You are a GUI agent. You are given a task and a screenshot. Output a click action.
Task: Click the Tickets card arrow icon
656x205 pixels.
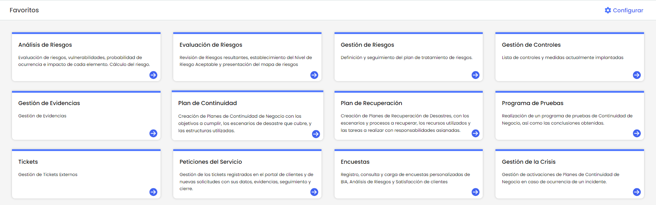(x=153, y=192)
